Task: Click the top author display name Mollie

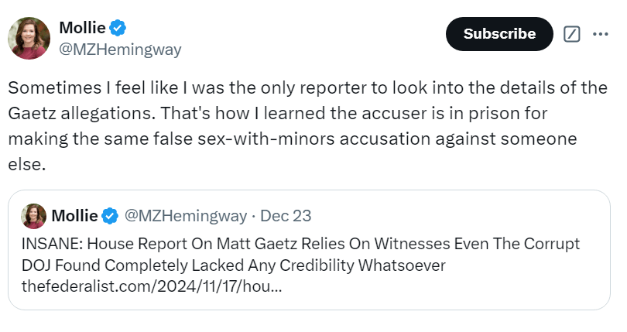Action: 83,28
